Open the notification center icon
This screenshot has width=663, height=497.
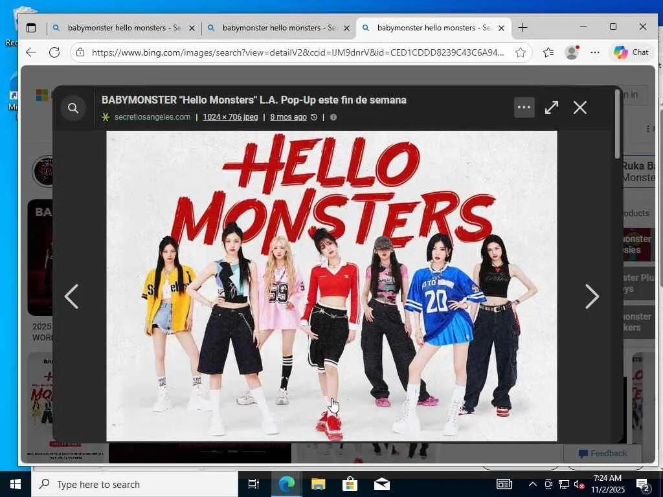pyautogui.click(x=643, y=485)
